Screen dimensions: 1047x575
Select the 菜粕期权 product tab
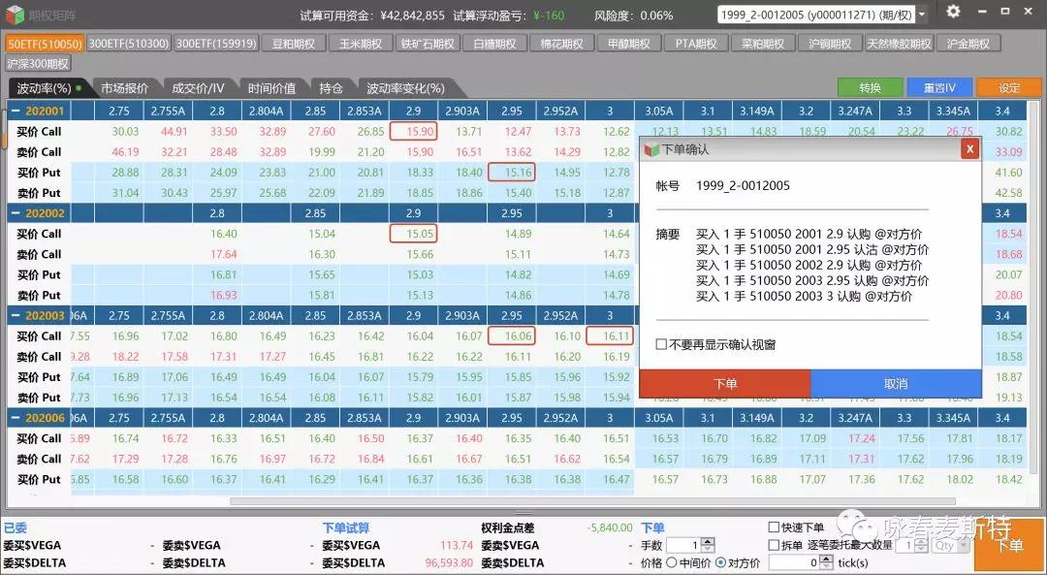tap(763, 44)
